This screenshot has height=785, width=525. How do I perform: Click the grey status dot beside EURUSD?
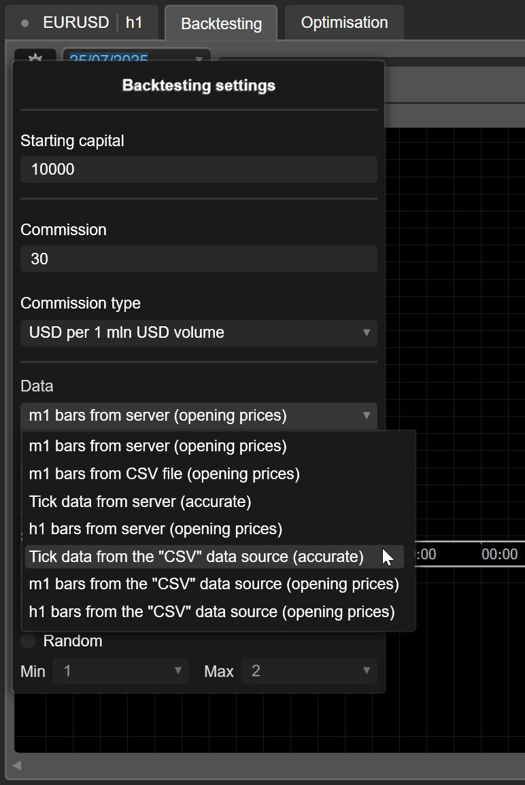coord(25,23)
